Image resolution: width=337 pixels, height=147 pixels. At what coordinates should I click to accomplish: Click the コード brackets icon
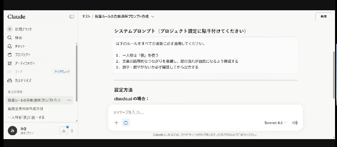[x=9, y=72]
